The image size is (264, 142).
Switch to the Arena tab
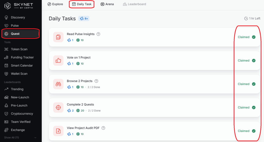tap(107, 4)
